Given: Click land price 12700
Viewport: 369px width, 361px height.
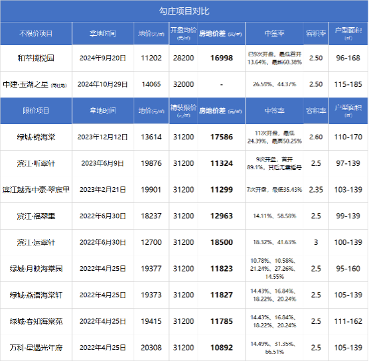Looking at the screenshot, I should [151, 242].
